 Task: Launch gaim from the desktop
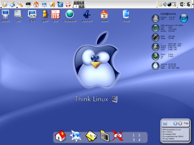click(45, 16)
